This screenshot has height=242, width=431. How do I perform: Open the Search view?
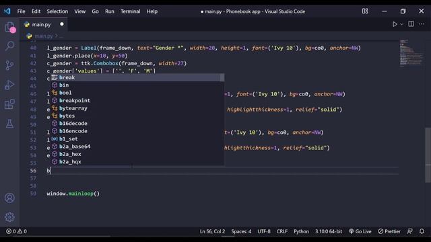coord(10,46)
